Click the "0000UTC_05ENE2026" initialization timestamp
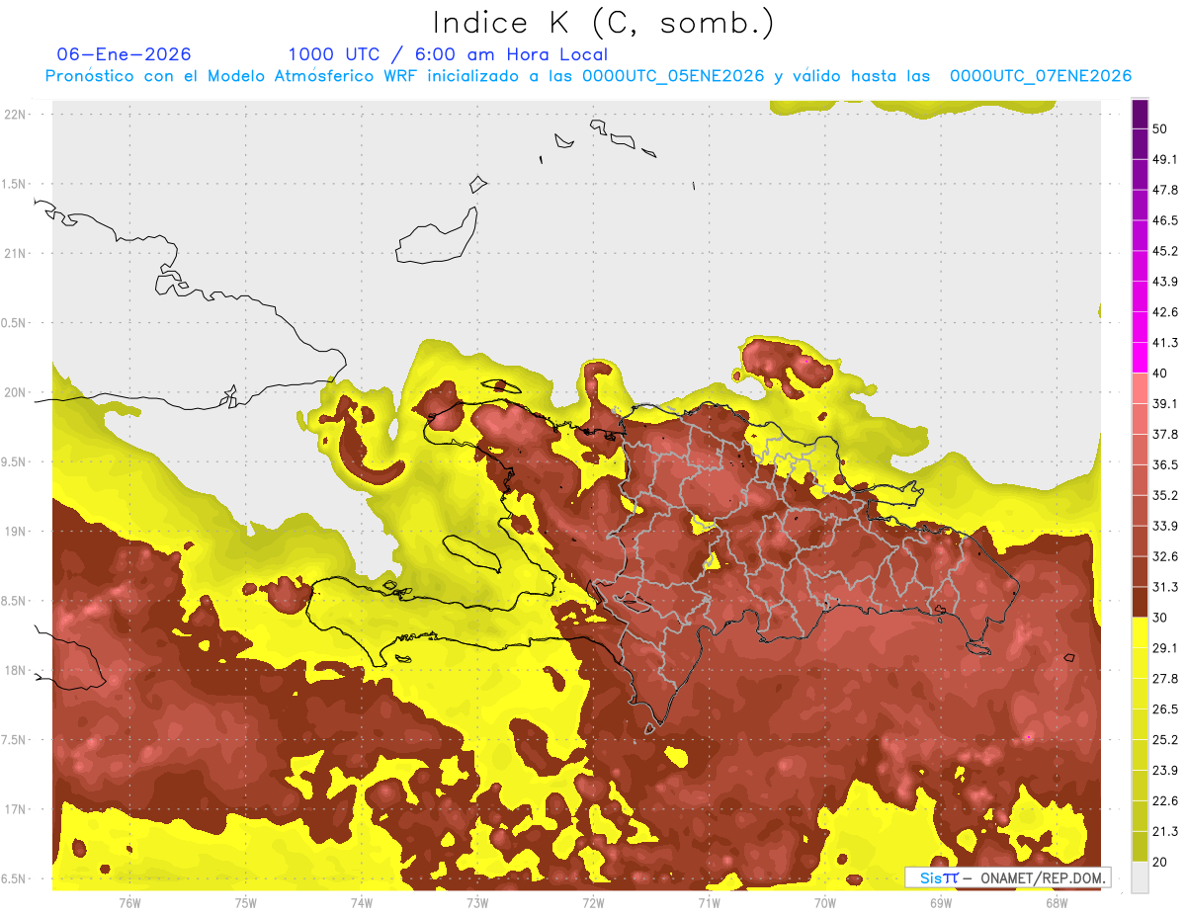 (673, 76)
